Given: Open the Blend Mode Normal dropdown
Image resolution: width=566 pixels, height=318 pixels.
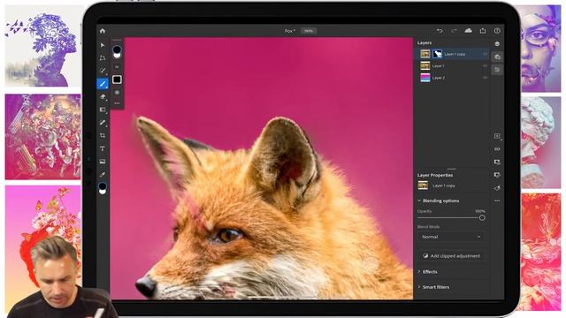Looking at the screenshot, I should 451,237.
